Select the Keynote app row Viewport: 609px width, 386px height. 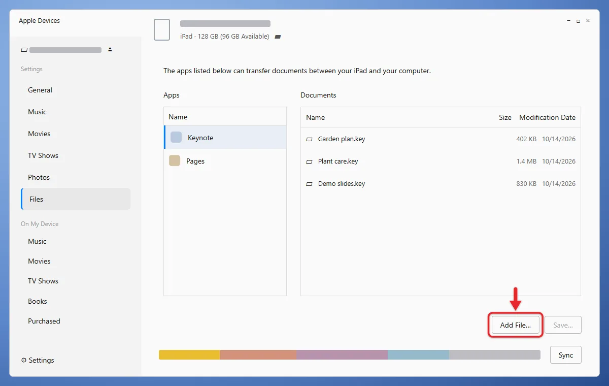pyautogui.click(x=225, y=137)
